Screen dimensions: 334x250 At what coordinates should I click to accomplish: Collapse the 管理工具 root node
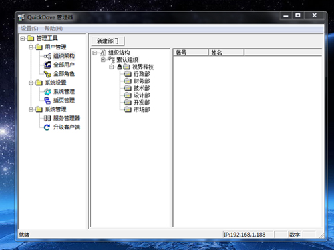(x=23, y=38)
